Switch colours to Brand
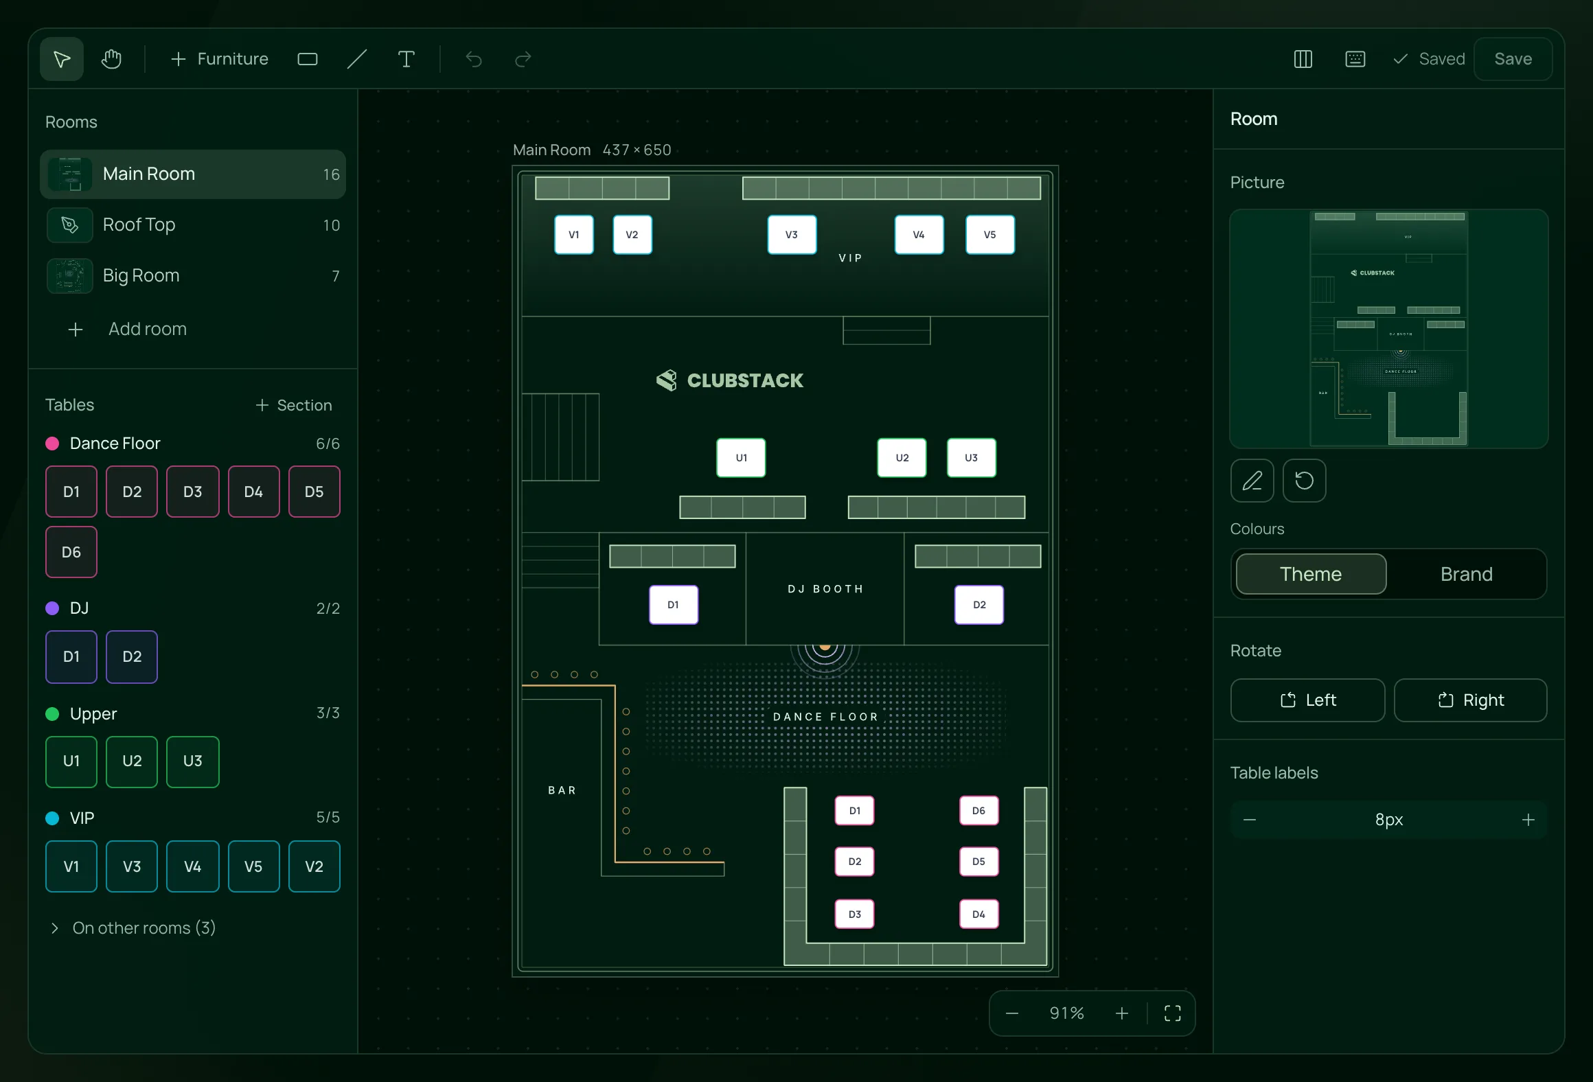Image resolution: width=1593 pixels, height=1082 pixels. 1467,574
